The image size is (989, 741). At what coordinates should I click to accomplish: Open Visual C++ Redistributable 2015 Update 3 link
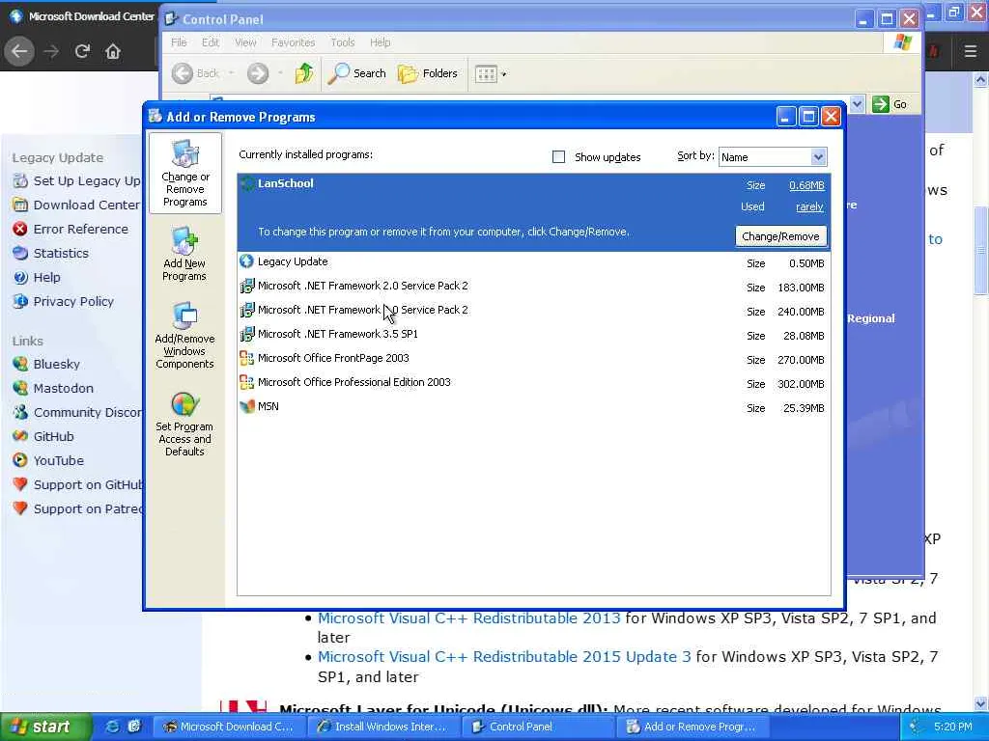(504, 657)
